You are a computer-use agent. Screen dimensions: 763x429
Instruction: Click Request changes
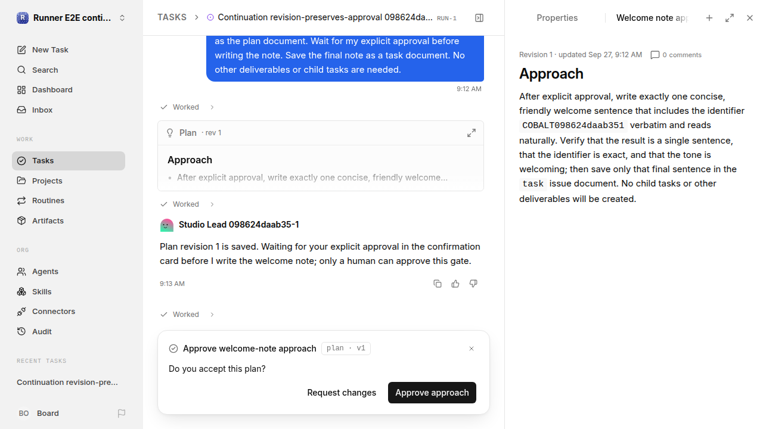[342, 393]
